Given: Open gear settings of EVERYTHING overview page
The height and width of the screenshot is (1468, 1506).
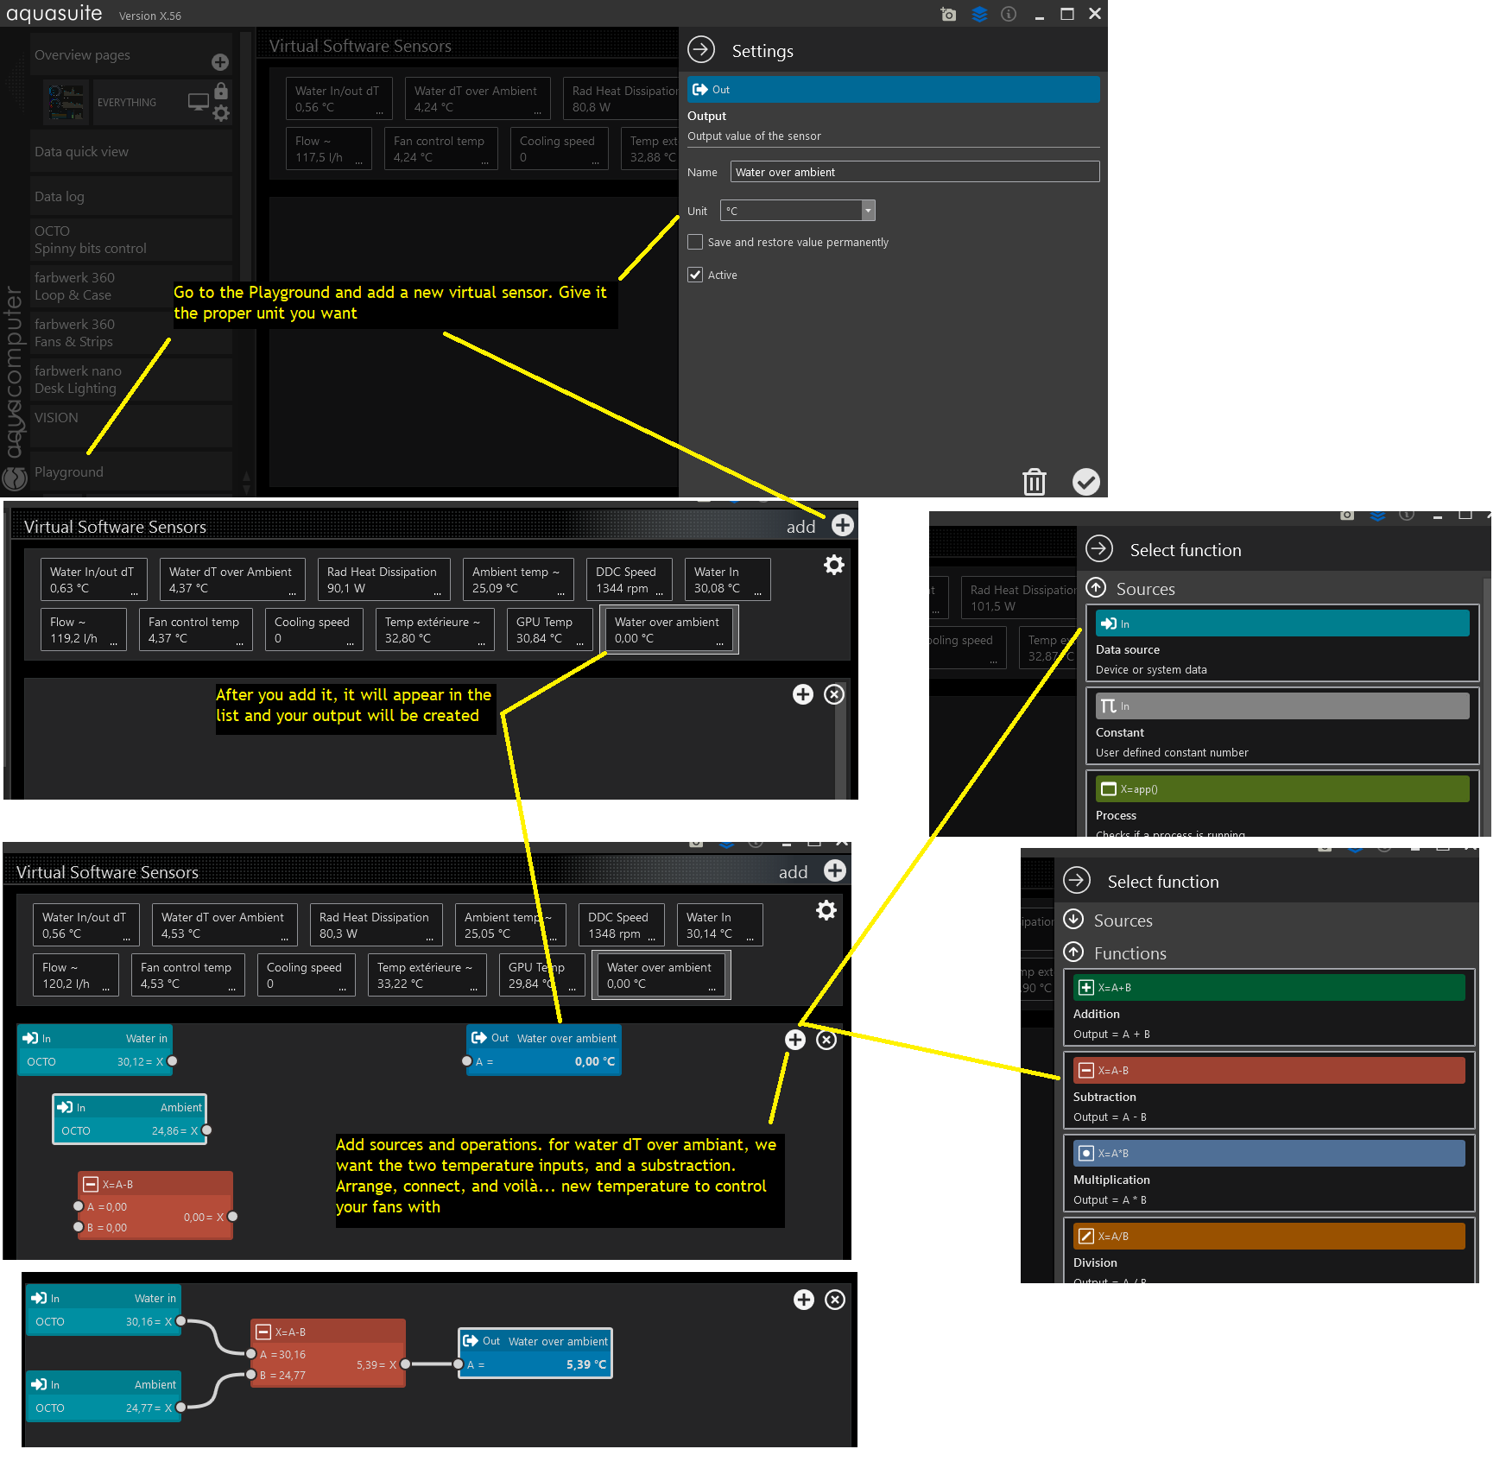Looking at the screenshot, I should (221, 113).
